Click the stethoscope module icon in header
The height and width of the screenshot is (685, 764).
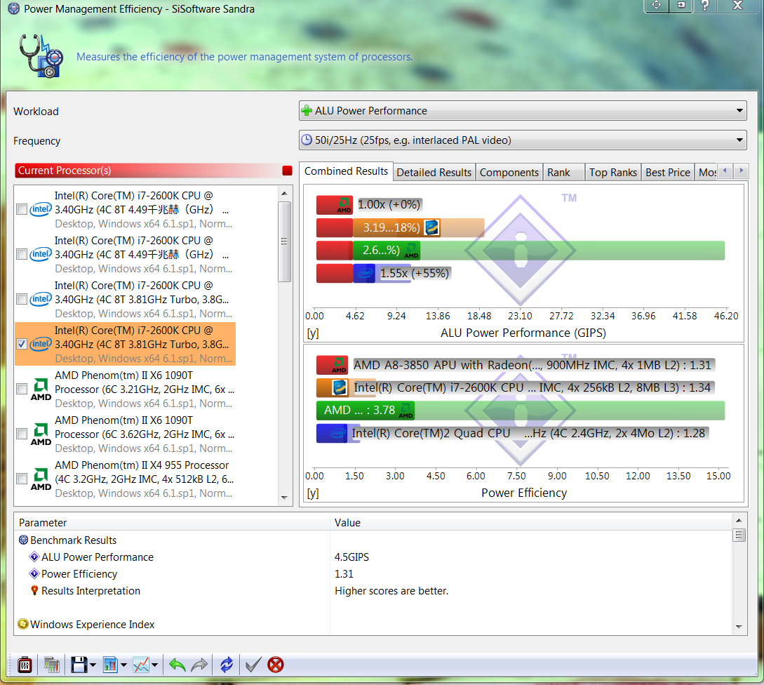point(41,56)
